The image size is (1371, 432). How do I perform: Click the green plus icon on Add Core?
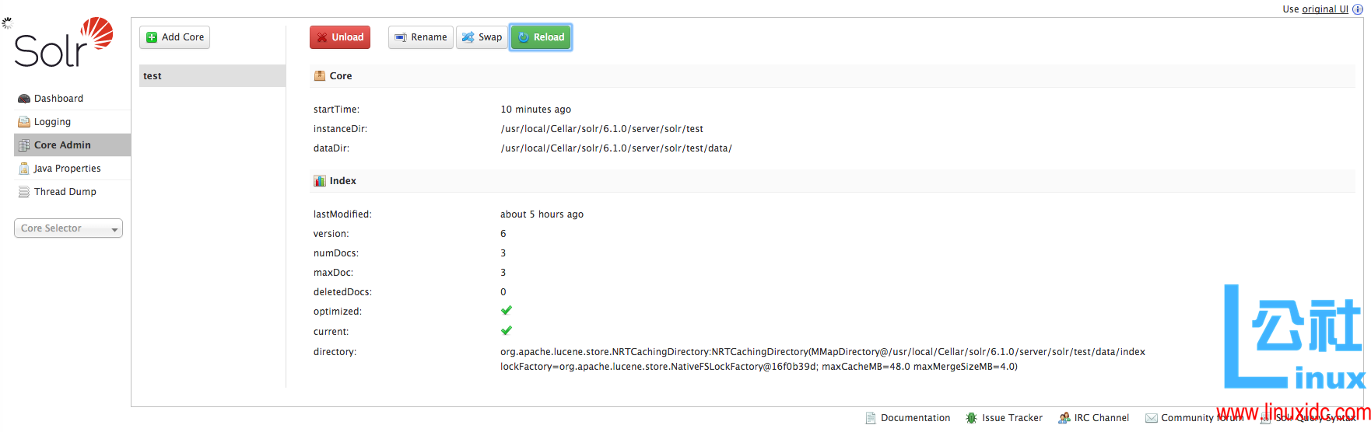[152, 37]
